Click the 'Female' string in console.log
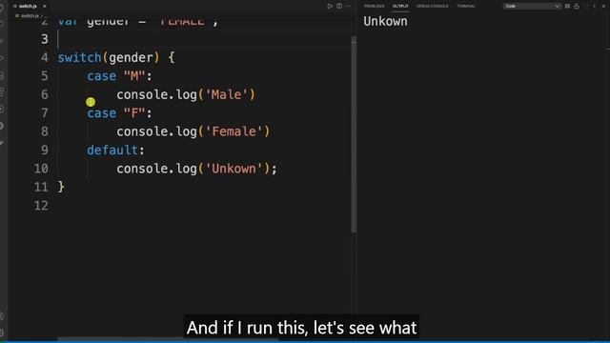Screen dimensions: 610x343 coord(234,131)
